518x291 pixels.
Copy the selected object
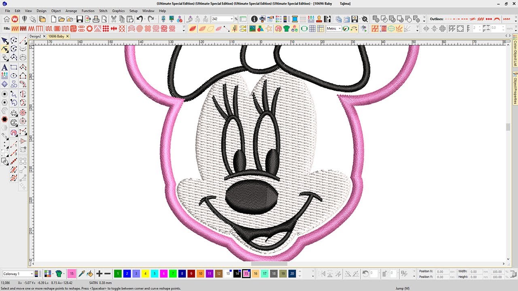[122, 19]
